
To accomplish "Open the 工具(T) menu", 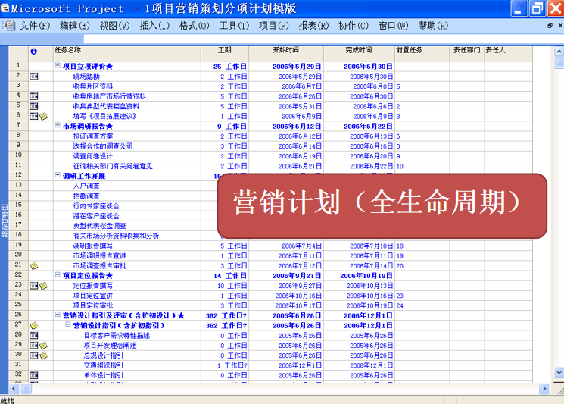I will pyautogui.click(x=234, y=26).
